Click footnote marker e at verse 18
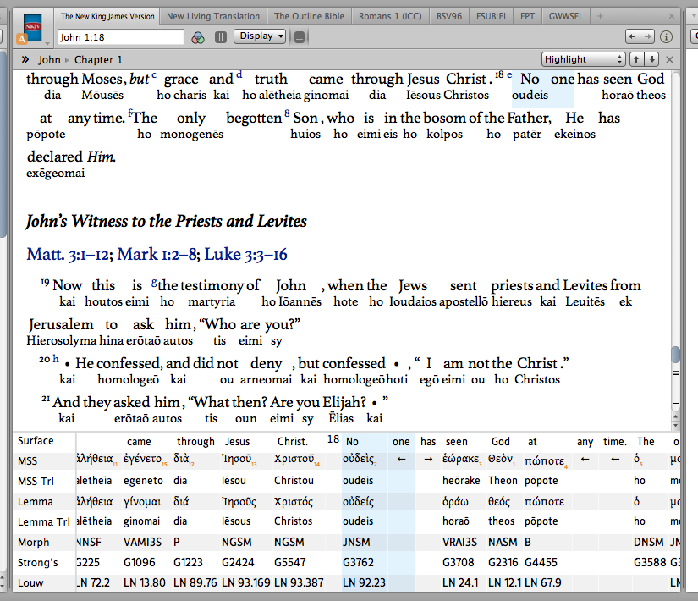 [x=509, y=74]
